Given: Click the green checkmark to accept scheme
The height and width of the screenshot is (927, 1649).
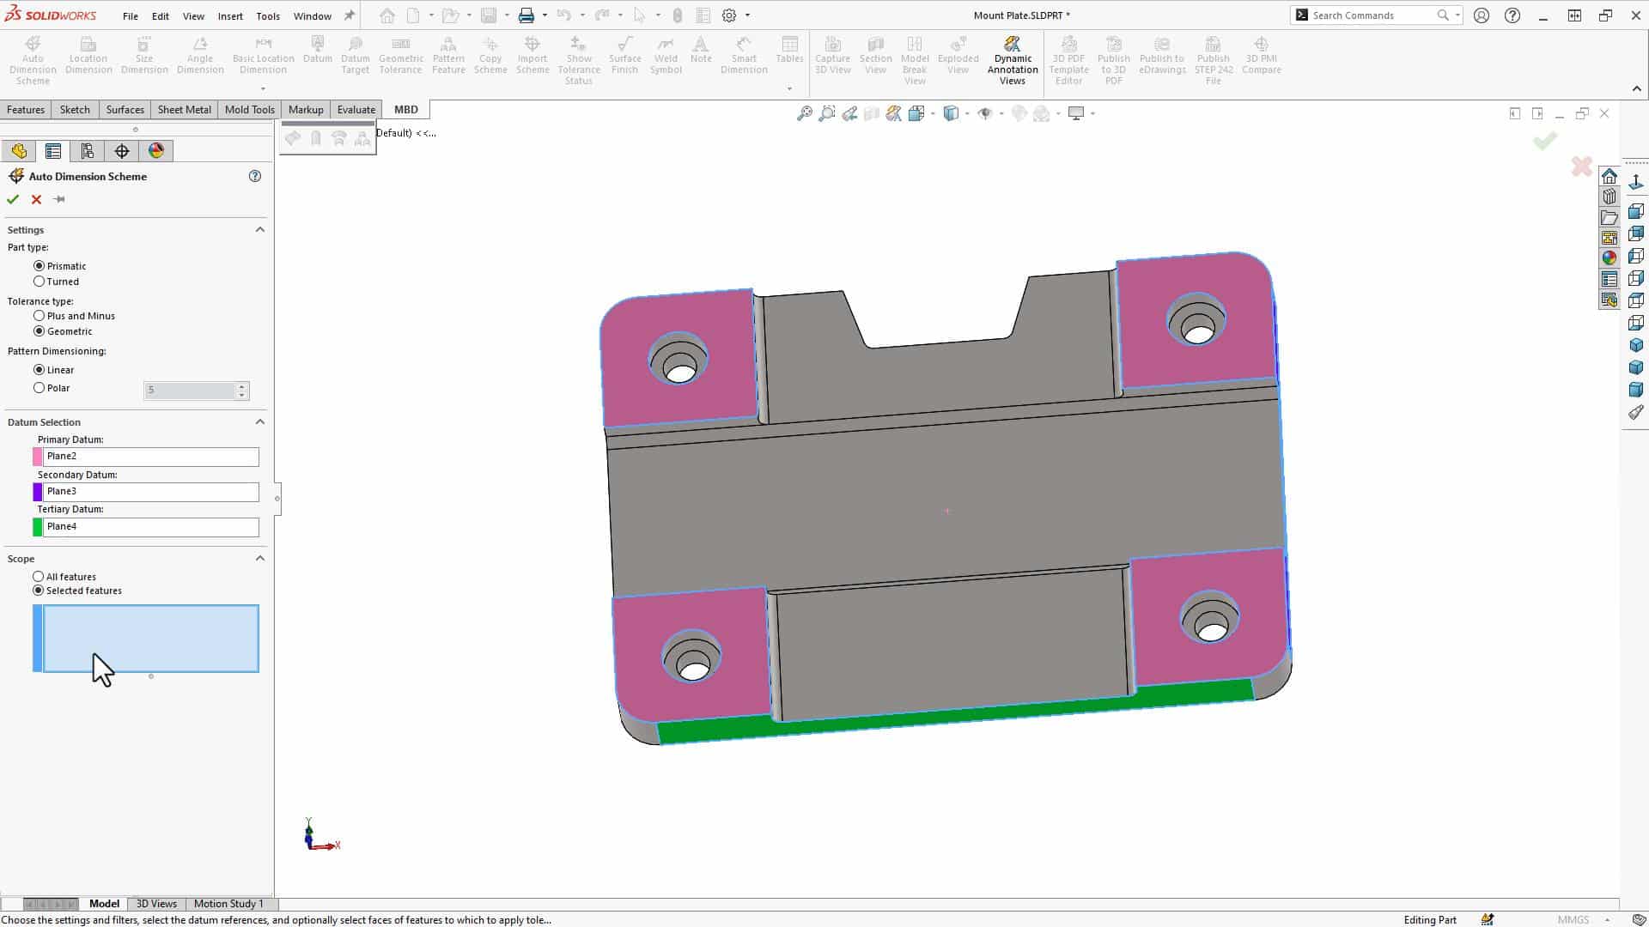Looking at the screenshot, I should [13, 198].
